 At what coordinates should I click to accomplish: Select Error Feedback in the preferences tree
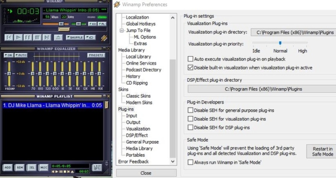pos(133,162)
